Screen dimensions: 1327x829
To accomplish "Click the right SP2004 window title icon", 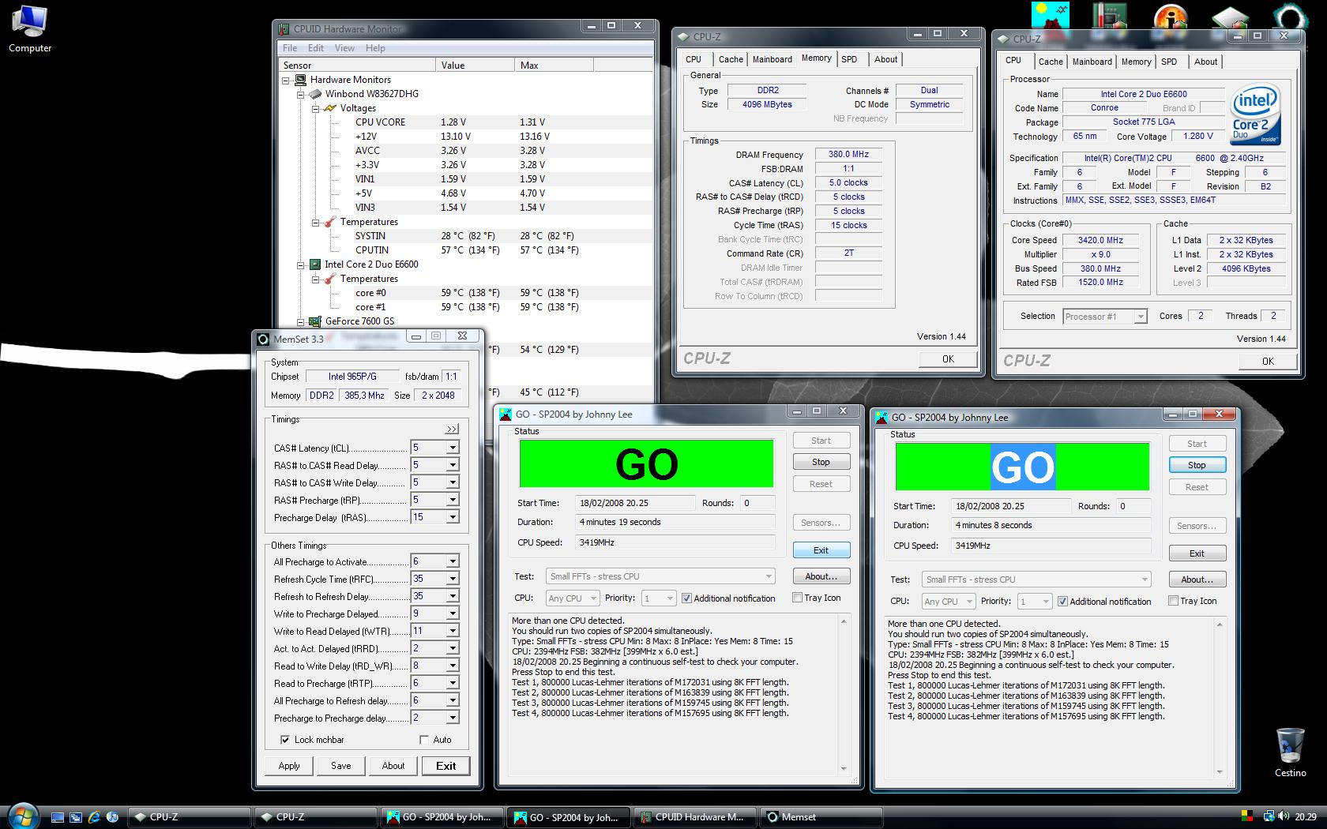I will [x=882, y=417].
